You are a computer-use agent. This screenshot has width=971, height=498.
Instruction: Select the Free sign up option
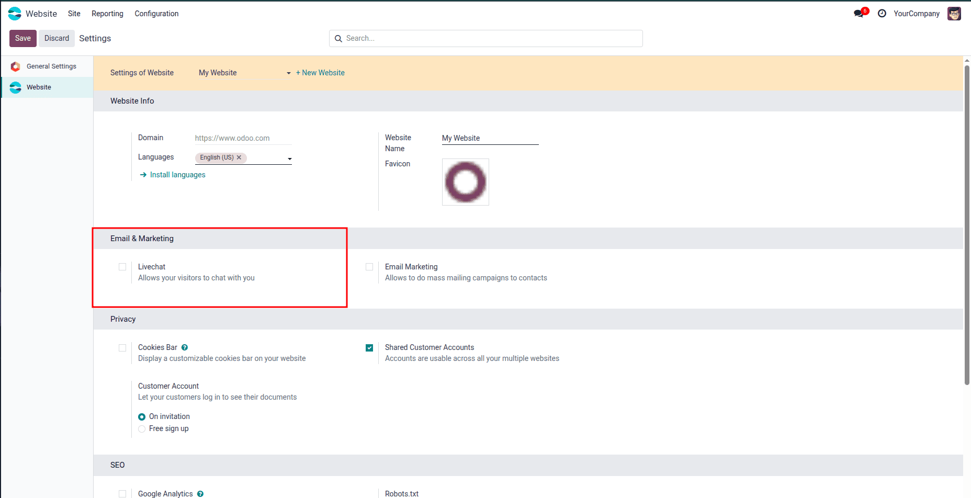pos(142,428)
